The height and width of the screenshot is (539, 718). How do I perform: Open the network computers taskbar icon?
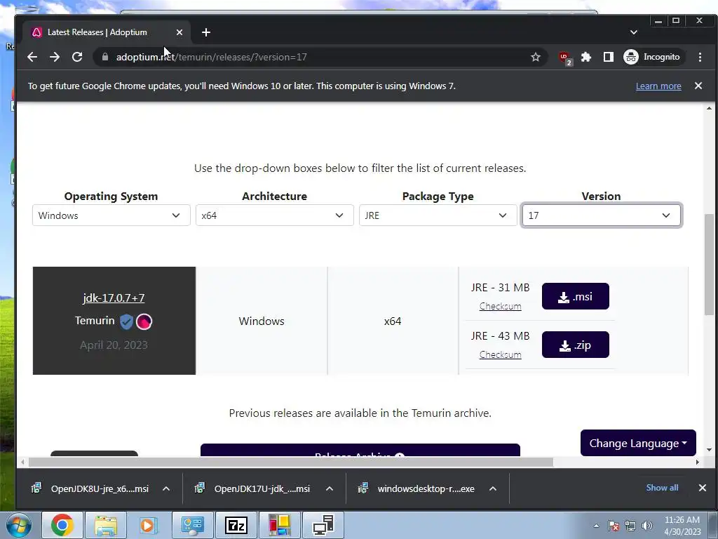[323, 525]
